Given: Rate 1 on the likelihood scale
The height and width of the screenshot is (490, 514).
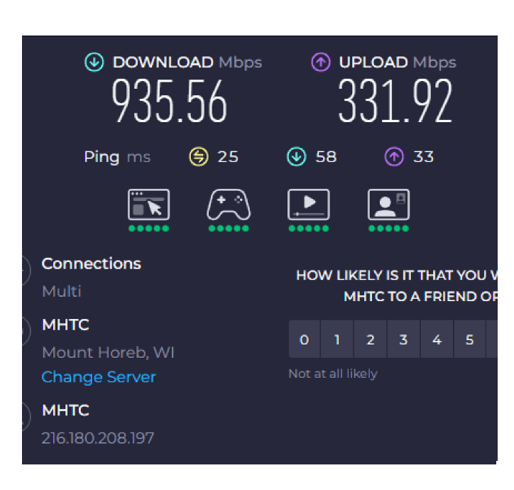Looking at the screenshot, I should pyautogui.click(x=337, y=340).
